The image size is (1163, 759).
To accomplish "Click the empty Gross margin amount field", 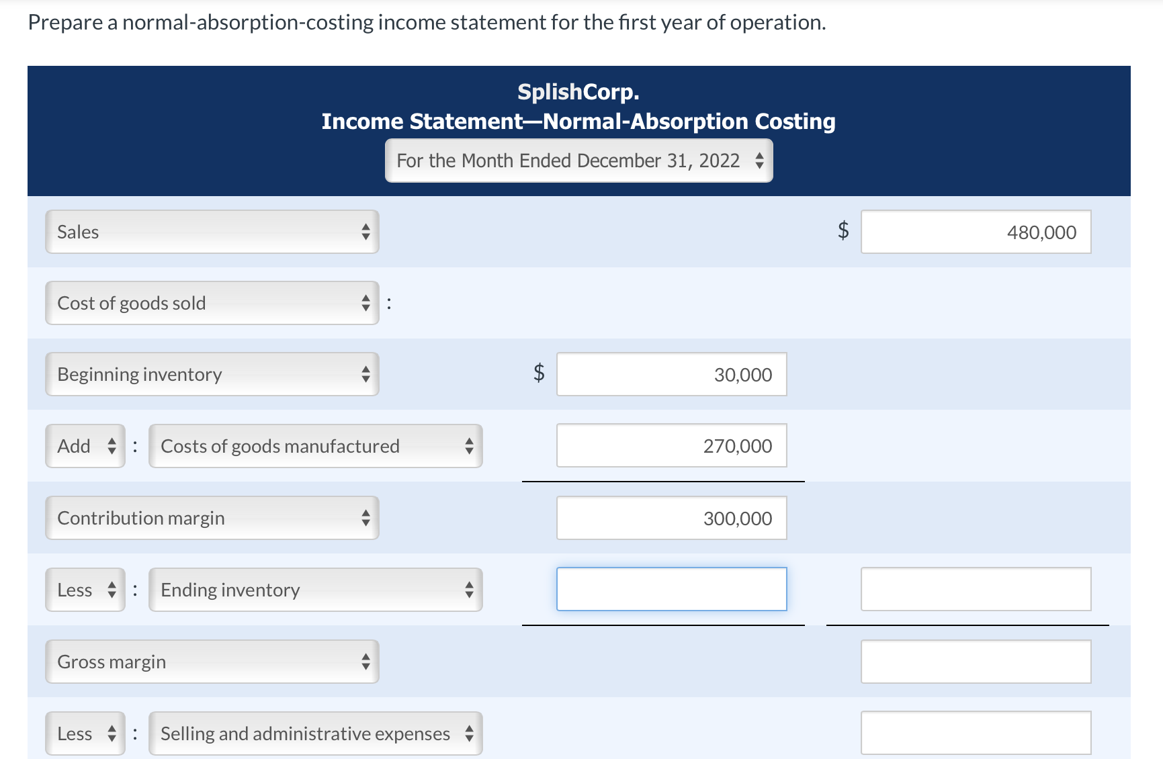I will click(x=976, y=662).
